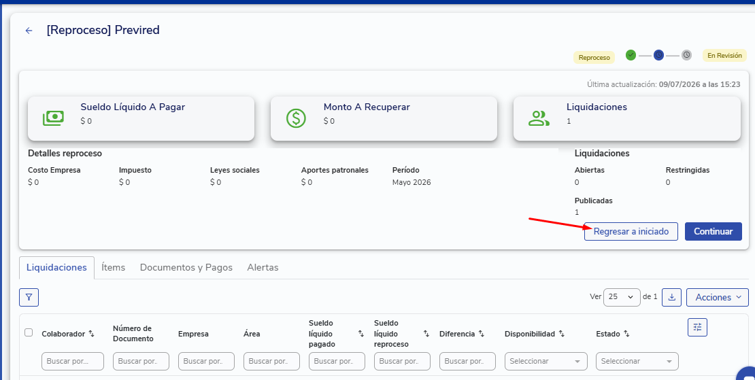Click the Continuar button

click(x=713, y=231)
